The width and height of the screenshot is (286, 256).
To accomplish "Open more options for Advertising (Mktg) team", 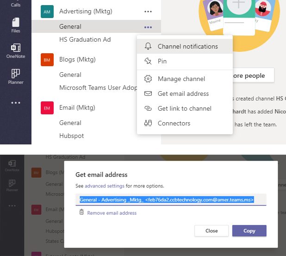I will 148,12.
